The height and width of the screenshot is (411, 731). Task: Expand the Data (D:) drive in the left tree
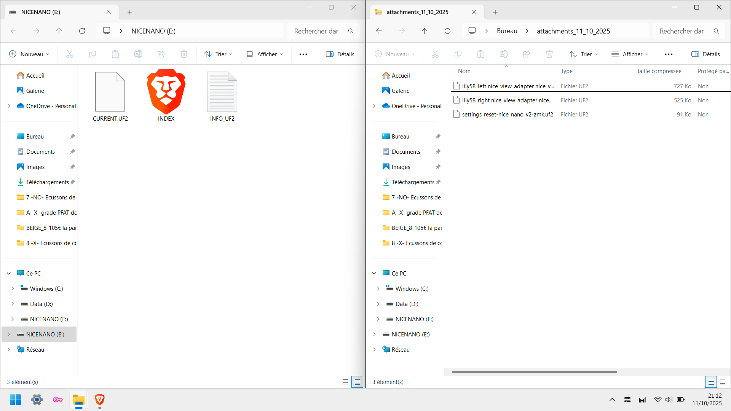13,304
